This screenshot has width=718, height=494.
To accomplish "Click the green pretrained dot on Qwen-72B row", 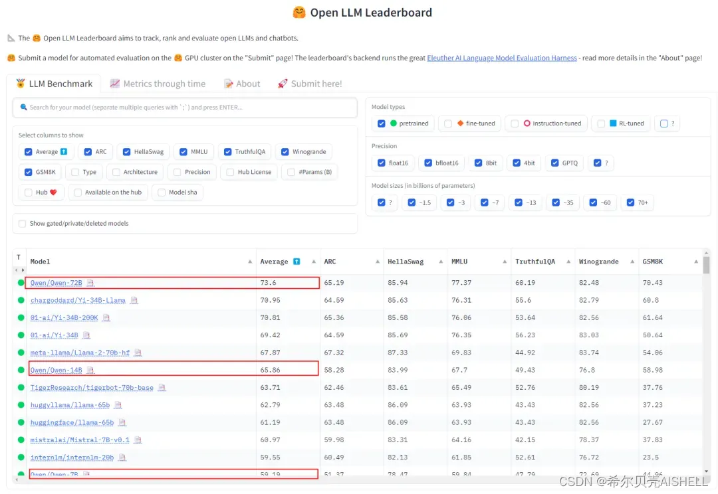I will coord(21,283).
